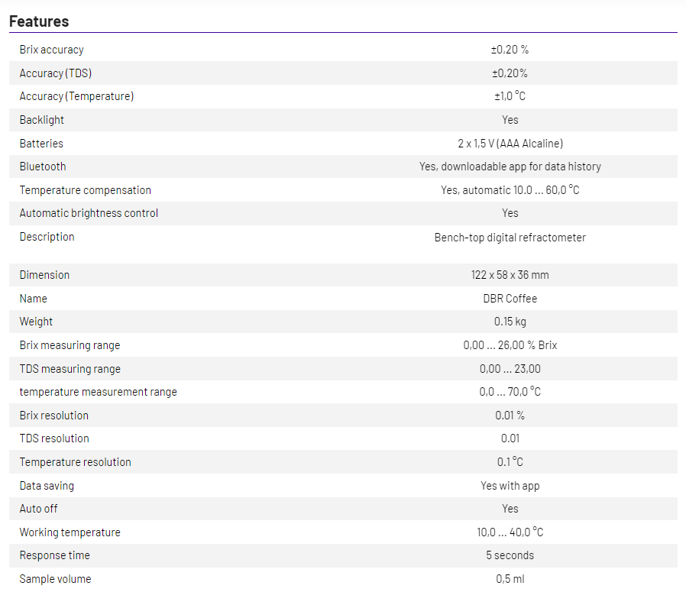This screenshot has width=686, height=592.
Task: Click the Yes with app data saving value
Action: [x=510, y=486]
